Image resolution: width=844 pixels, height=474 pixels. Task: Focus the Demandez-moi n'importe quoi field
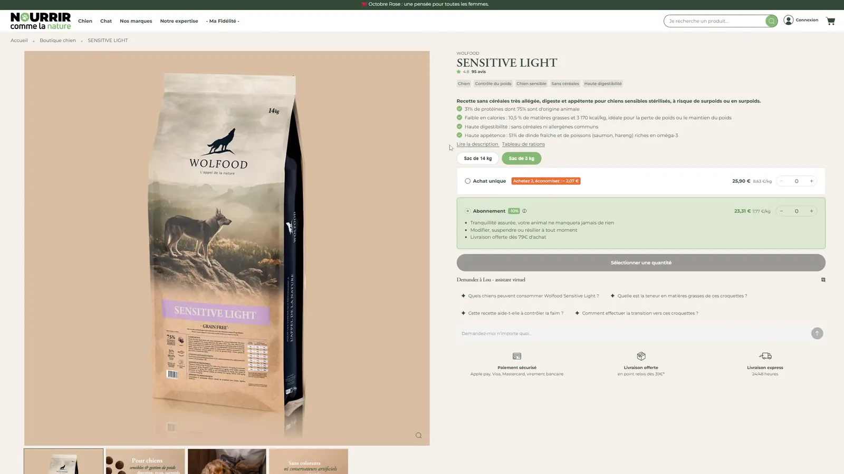[x=633, y=333]
